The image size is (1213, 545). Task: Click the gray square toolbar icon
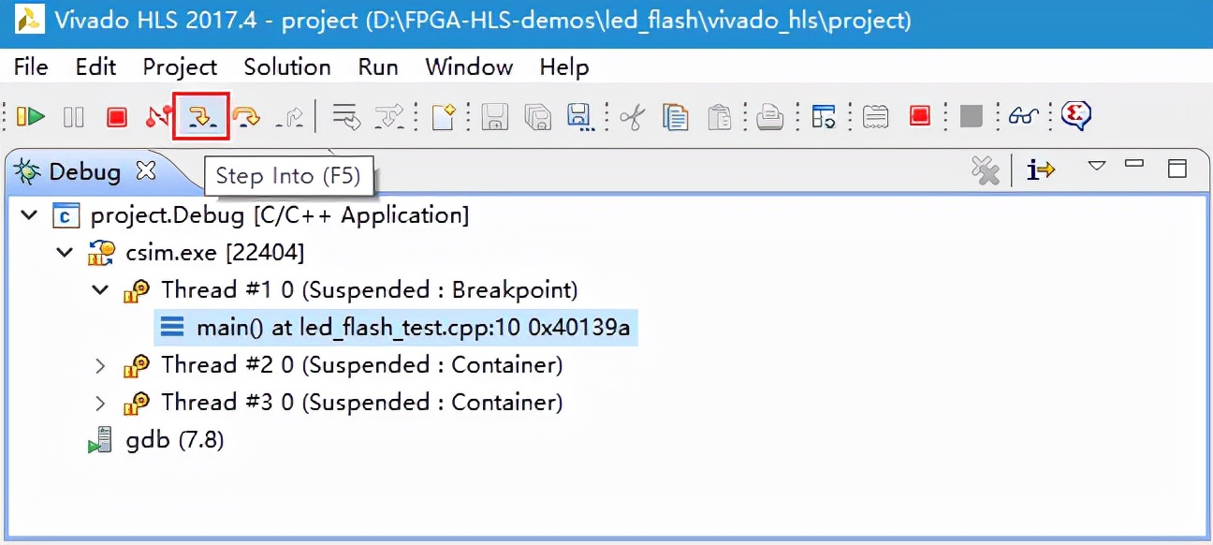tap(972, 116)
